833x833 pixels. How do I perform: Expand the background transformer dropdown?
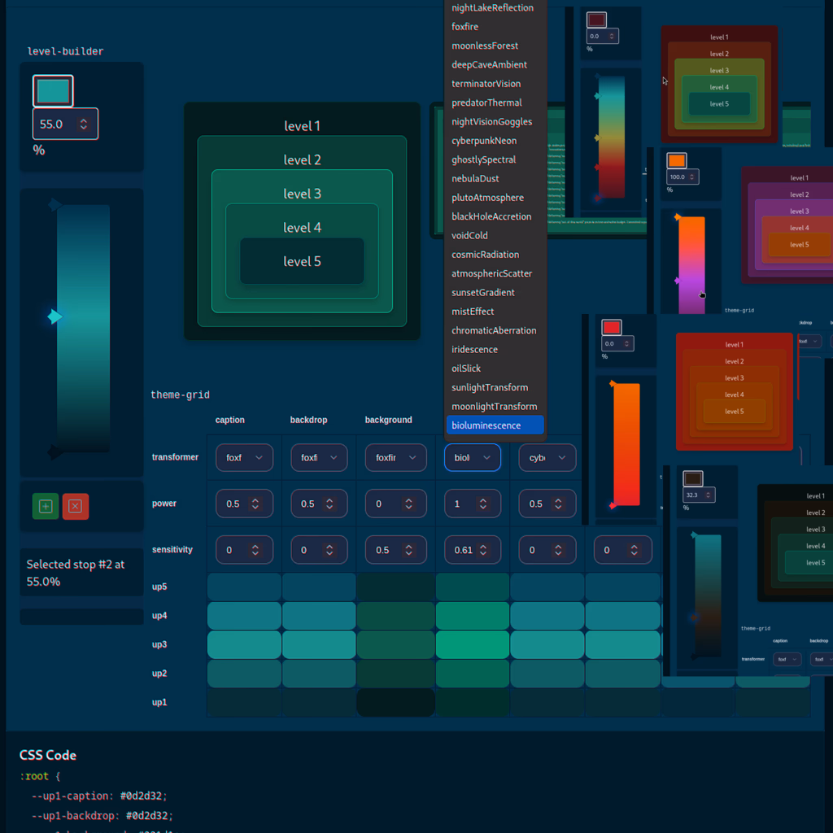pos(395,458)
